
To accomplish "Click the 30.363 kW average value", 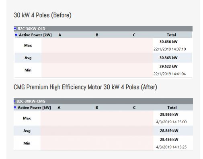I will tap(168, 58).
